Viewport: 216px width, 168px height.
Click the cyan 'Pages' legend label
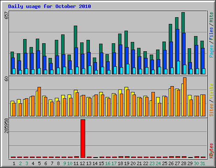tap(211, 51)
